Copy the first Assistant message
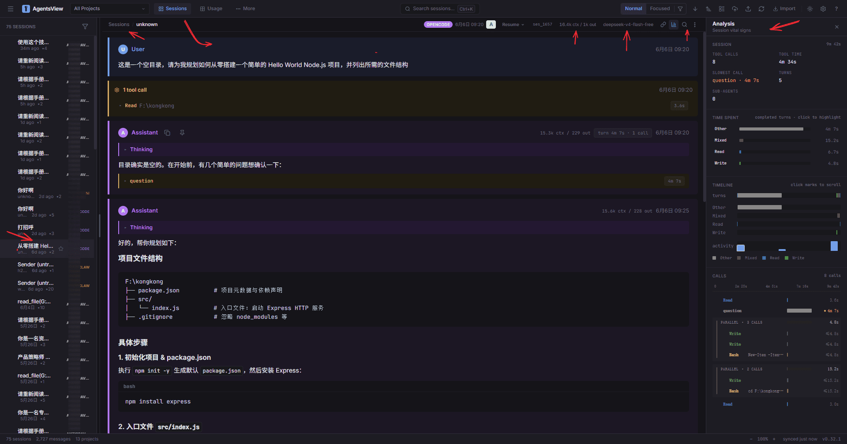847x444 pixels. click(x=167, y=133)
